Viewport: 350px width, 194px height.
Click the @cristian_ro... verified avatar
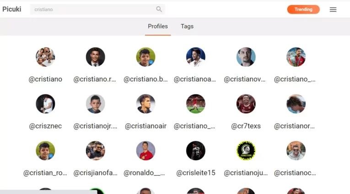(x=45, y=151)
